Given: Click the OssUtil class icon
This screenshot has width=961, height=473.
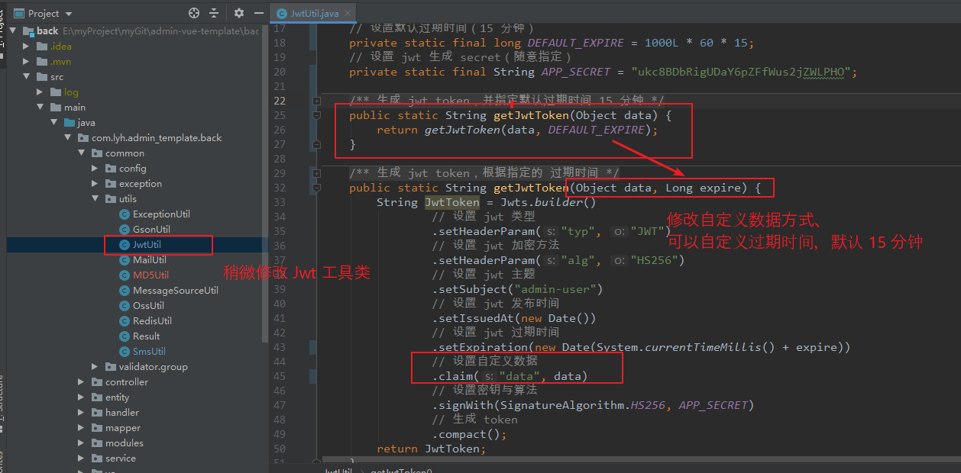Looking at the screenshot, I should (125, 306).
